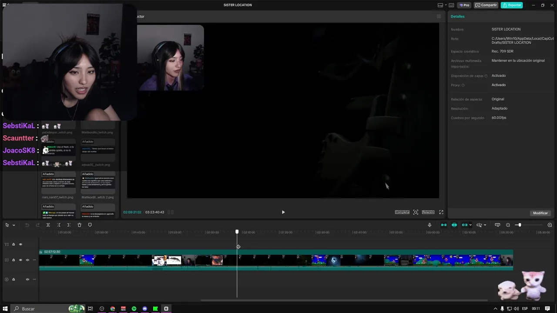This screenshot has width=557, height=313.
Task: Click the zoom focus icon in the player
Action: (416, 212)
